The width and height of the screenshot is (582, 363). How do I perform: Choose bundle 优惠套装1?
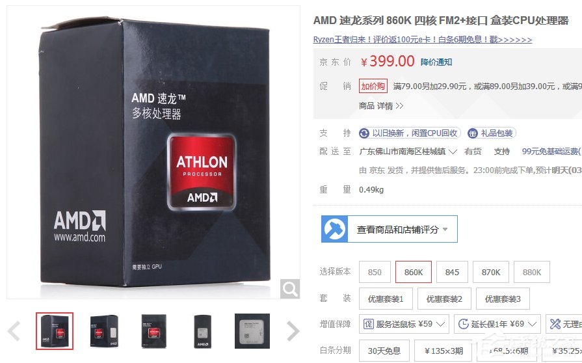click(386, 299)
